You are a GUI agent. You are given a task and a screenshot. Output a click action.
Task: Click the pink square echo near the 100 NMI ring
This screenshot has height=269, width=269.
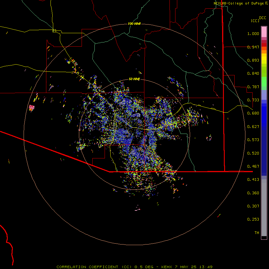(x=32, y=108)
